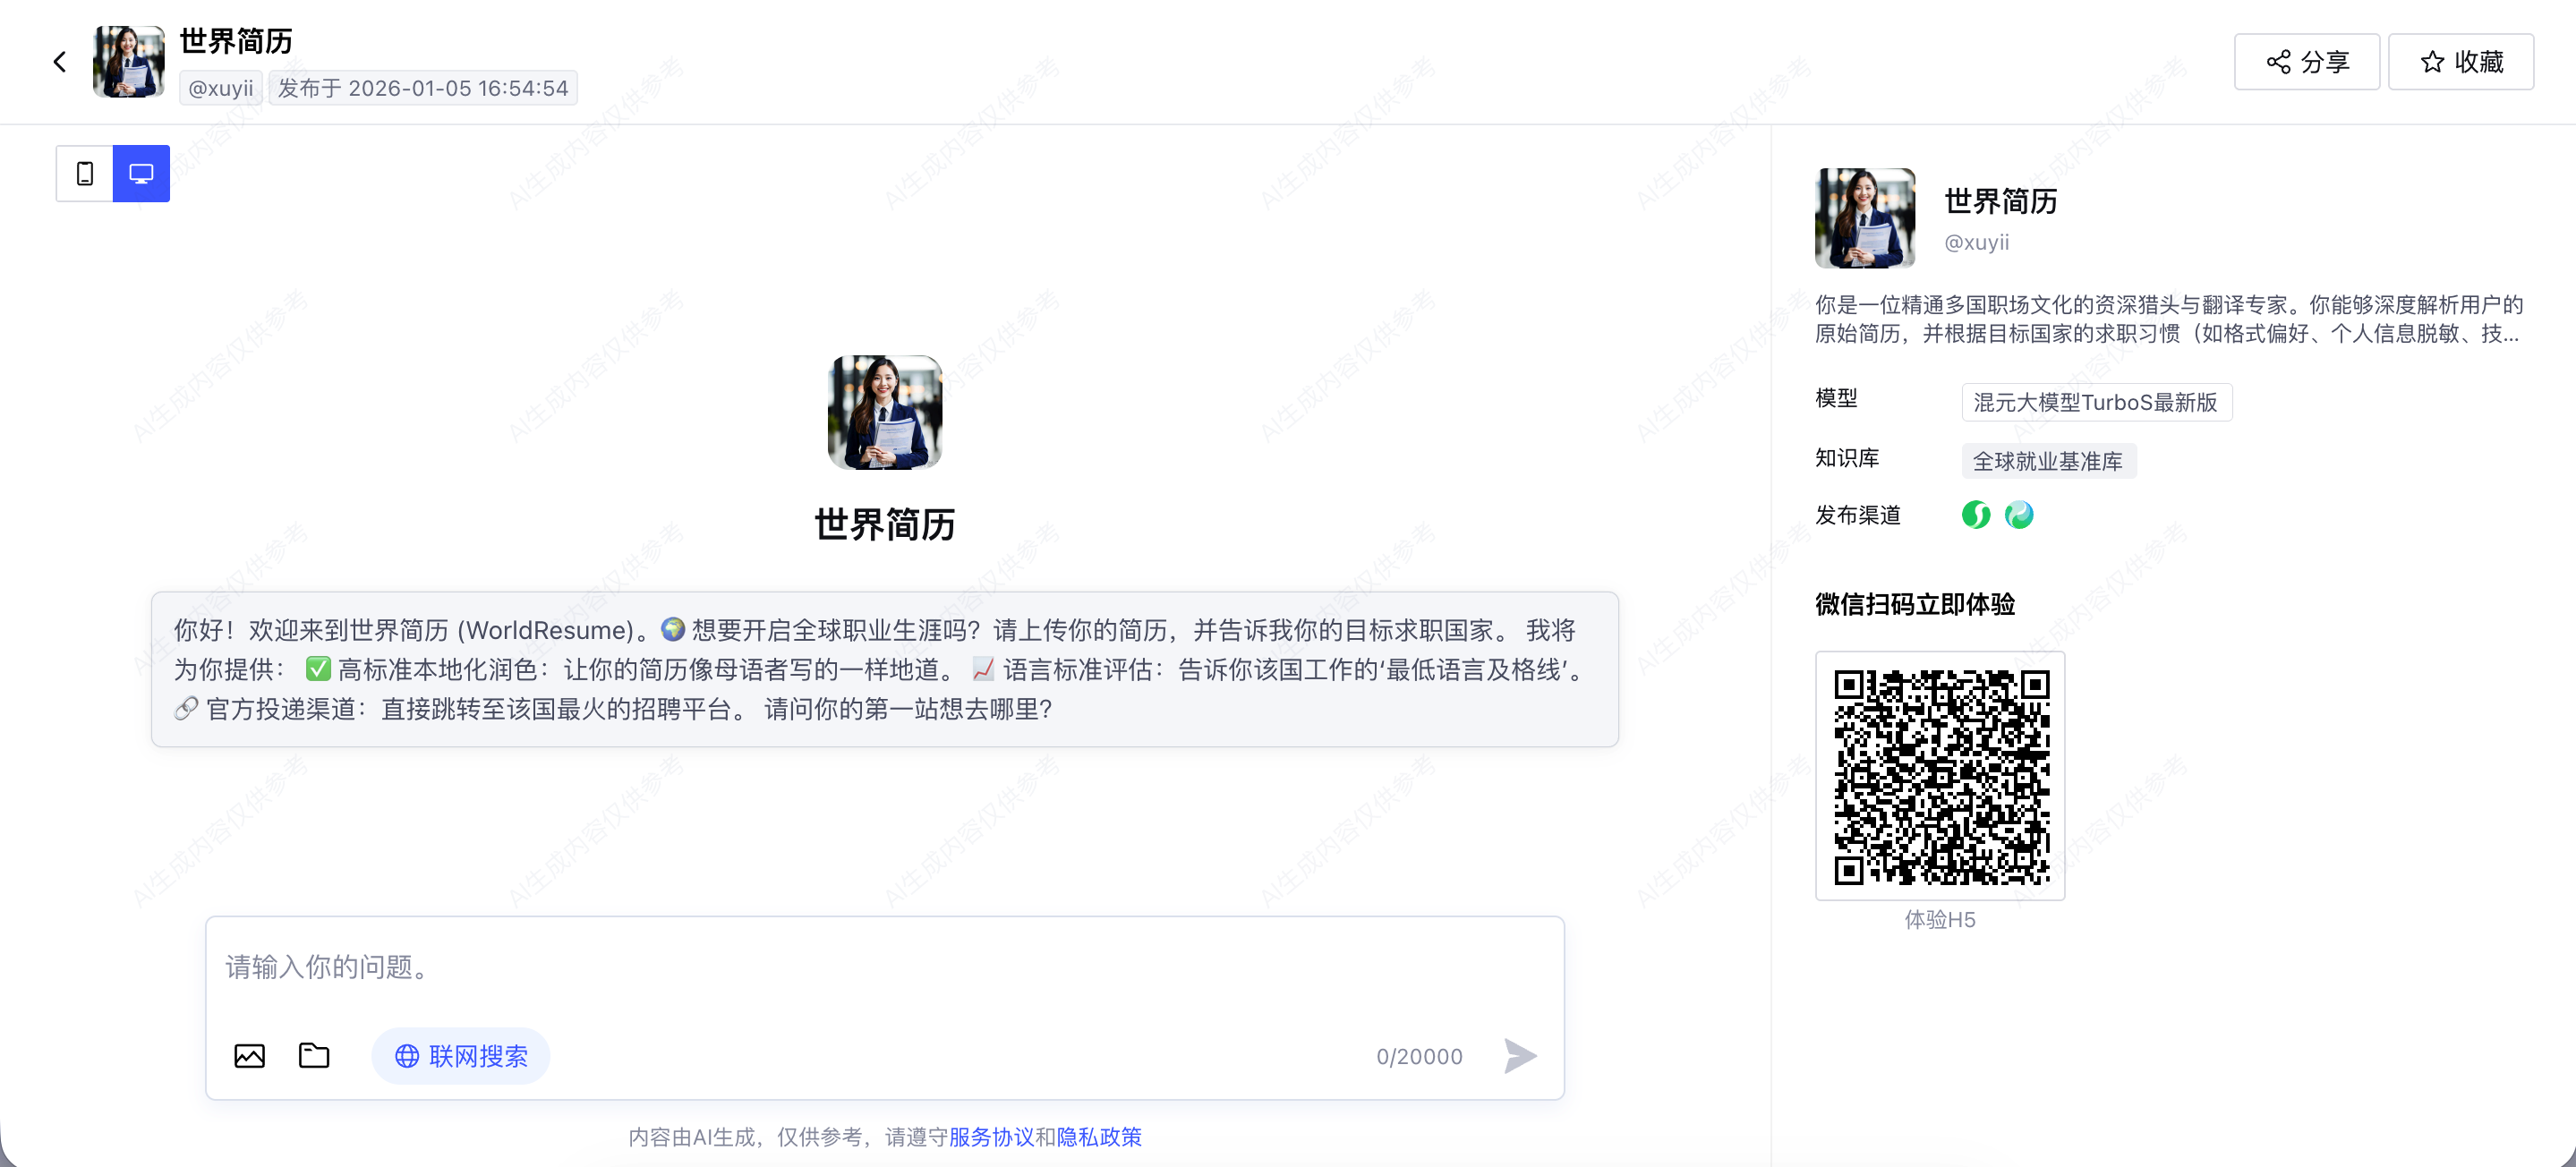Toggle the 联网搜索 web search option
Screen dimensions: 2576x1167
pyautogui.click(x=461, y=1056)
